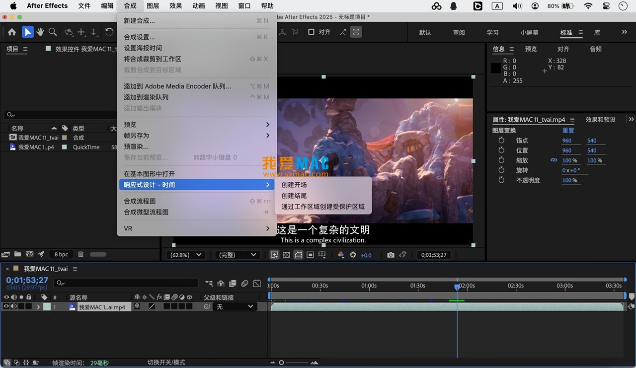Image resolution: width=636 pixels, height=368 pixels.
Task: Enable motion blur switch in timeline header
Action: click(244, 284)
